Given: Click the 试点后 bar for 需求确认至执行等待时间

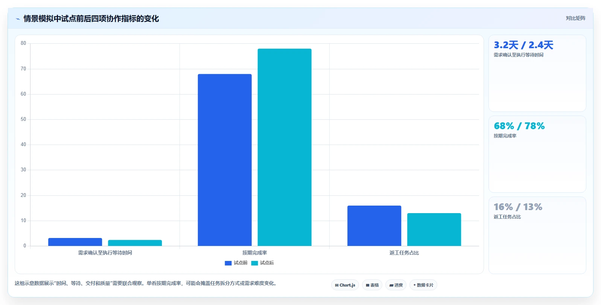Looking at the screenshot, I should click(135, 243).
